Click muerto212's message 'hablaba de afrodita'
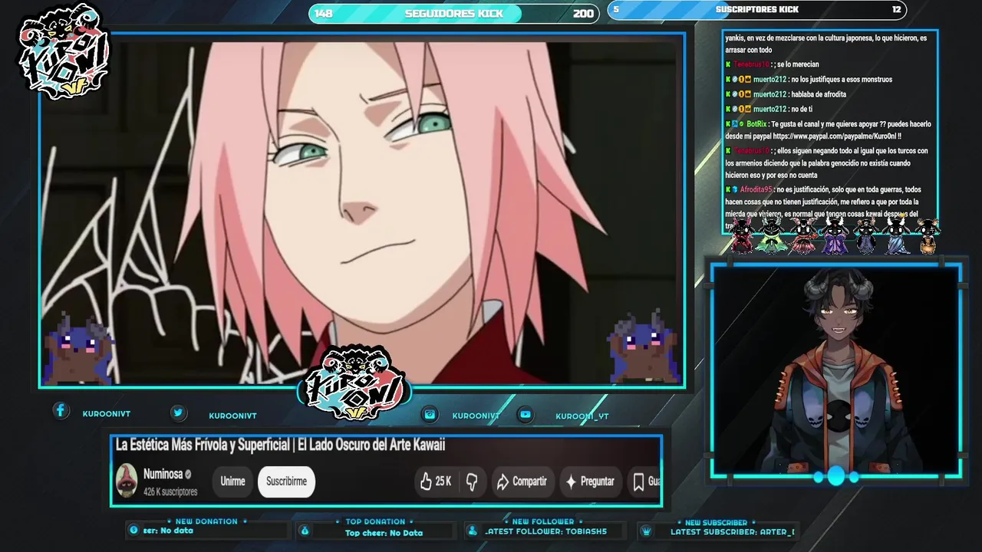The image size is (982, 552). [x=819, y=94]
